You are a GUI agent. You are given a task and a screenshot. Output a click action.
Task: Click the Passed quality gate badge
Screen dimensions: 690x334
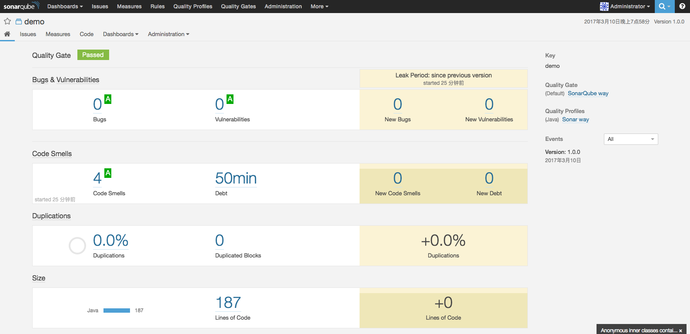pos(93,55)
